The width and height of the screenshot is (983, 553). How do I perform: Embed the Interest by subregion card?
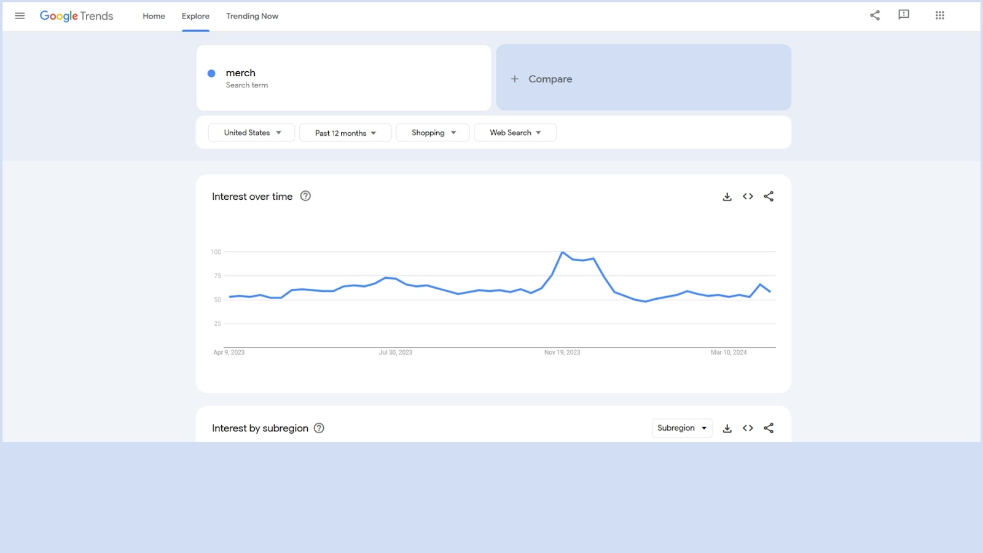coord(748,428)
